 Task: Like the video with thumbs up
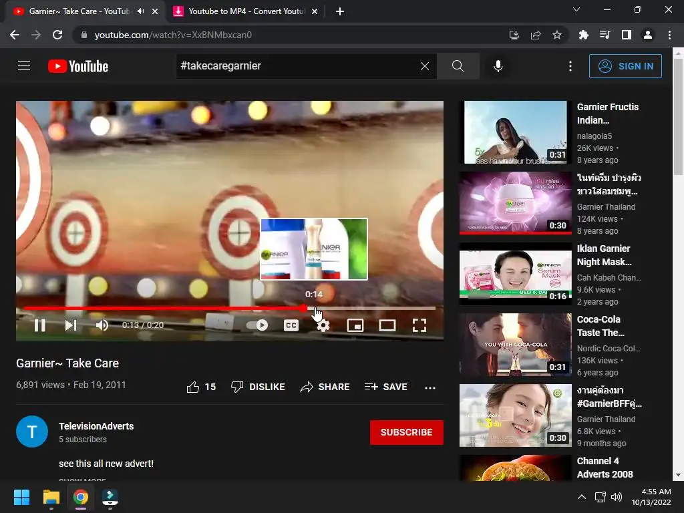point(201,387)
